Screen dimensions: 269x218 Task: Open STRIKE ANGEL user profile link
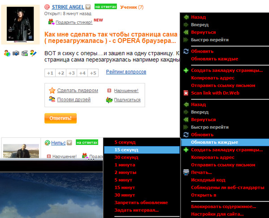(68, 7)
